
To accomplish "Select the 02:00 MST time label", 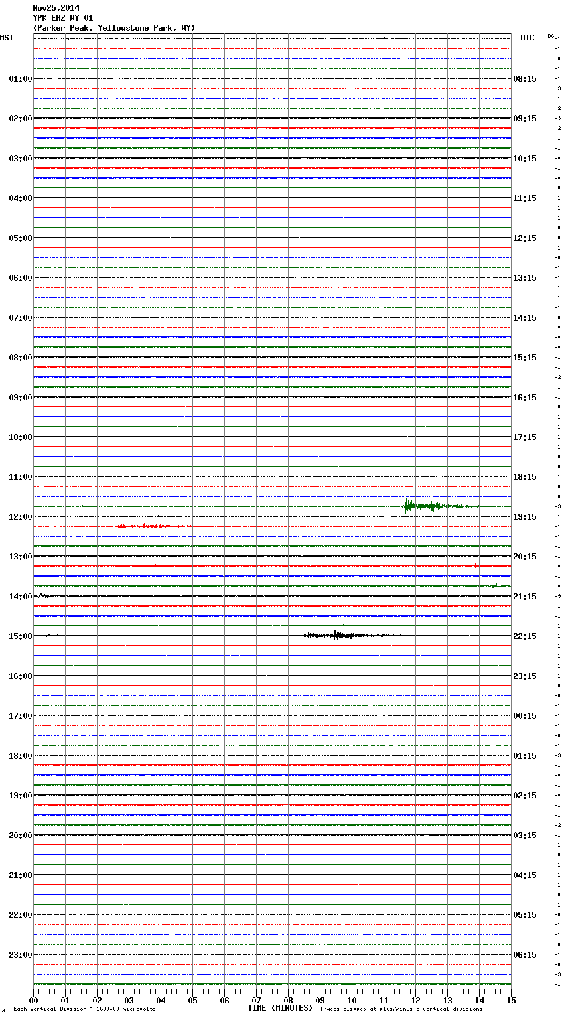I will 20,119.
